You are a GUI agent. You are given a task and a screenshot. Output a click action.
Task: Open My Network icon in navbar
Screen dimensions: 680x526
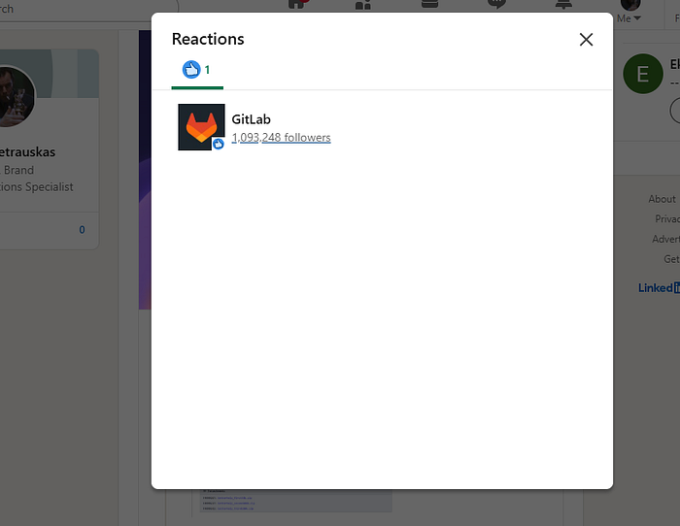(x=363, y=4)
